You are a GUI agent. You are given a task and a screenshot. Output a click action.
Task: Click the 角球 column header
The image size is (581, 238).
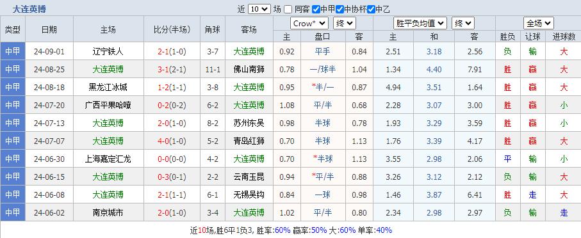[x=213, y=29]
